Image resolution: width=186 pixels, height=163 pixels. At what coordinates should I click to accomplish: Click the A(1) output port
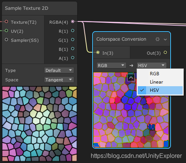pos(73,58)
